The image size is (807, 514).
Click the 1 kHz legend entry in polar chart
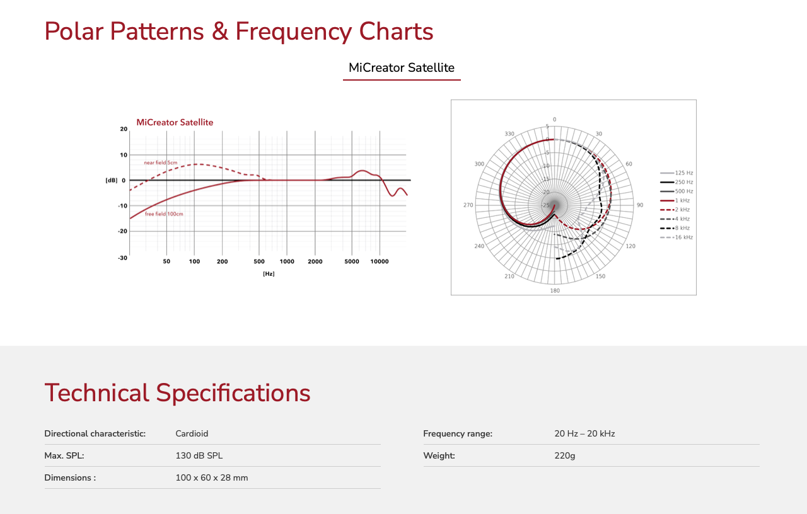click(676, 200)
